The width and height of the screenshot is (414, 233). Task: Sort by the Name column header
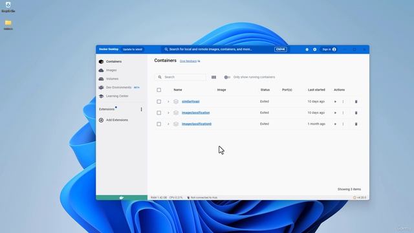coord(178,90)
